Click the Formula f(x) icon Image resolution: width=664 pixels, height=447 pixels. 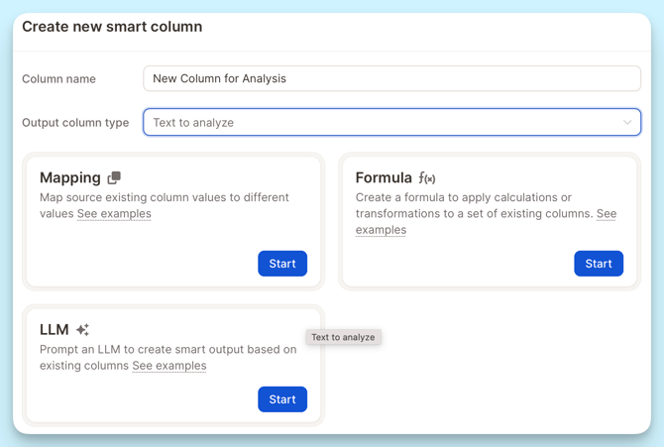(427, 178)
